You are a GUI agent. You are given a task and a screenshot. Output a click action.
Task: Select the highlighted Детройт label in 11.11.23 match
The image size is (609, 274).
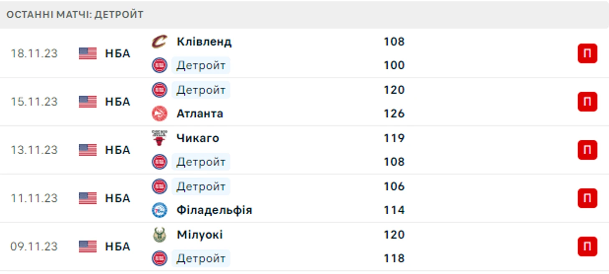[201, 186]
